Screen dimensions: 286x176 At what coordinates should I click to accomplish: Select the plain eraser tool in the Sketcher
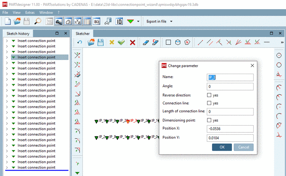(x=146, y=42)
